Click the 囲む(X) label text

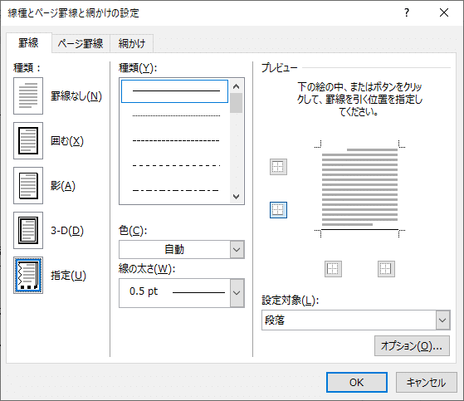click(67, 141)
